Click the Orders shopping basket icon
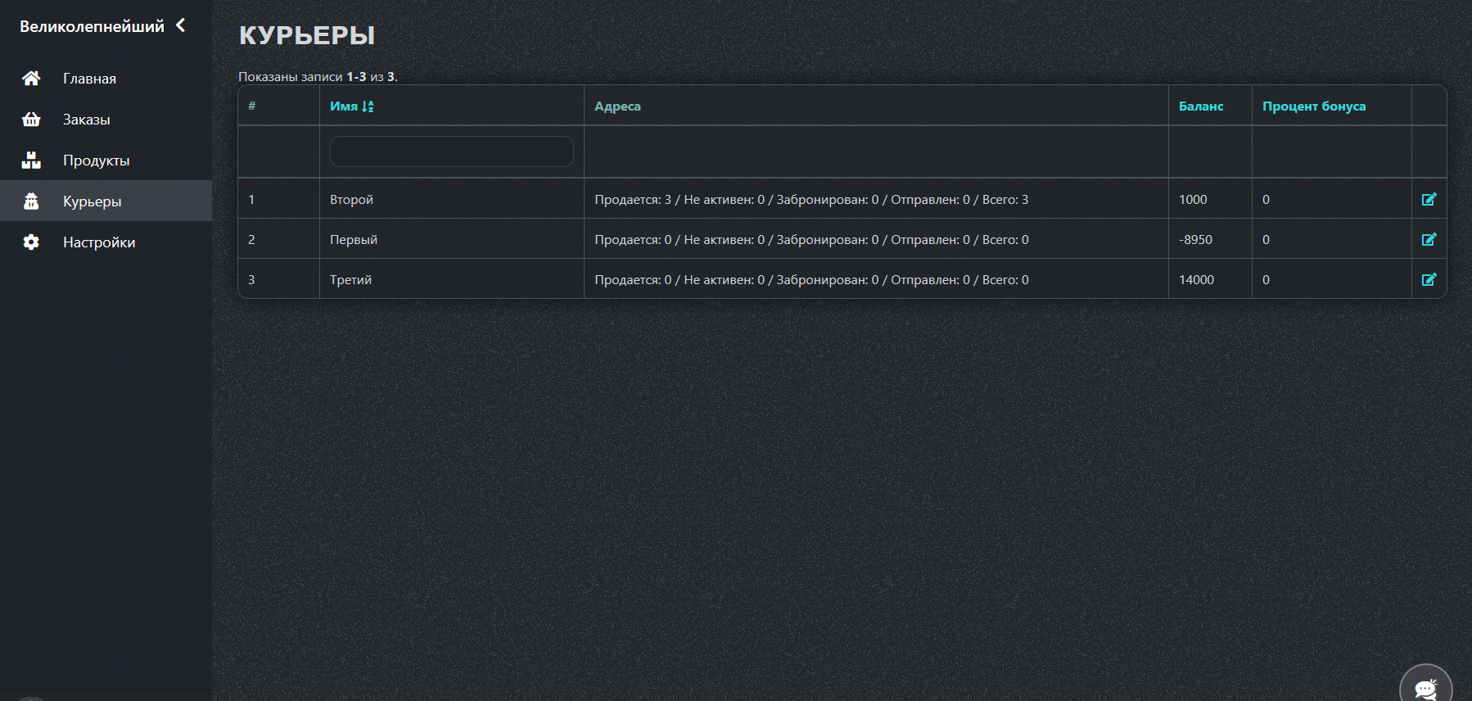The image size is (1472, 701). coord(31,120)
